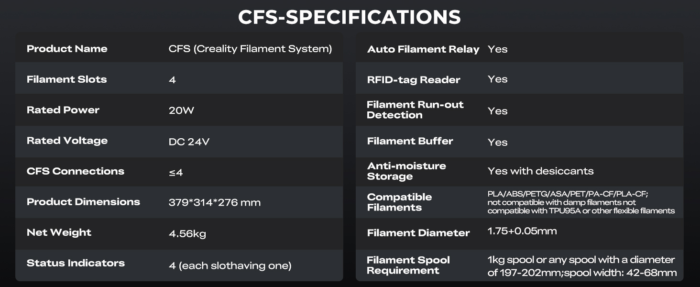Viewport: 700px width, 287px height.
Task: Click the Product Name label
Action: [67, 49]
